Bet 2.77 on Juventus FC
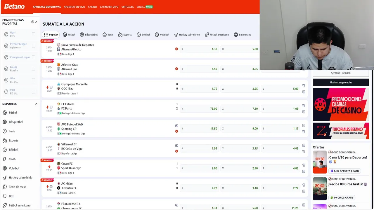The width and height of the screenshot is (374, 210). point(280,188)
